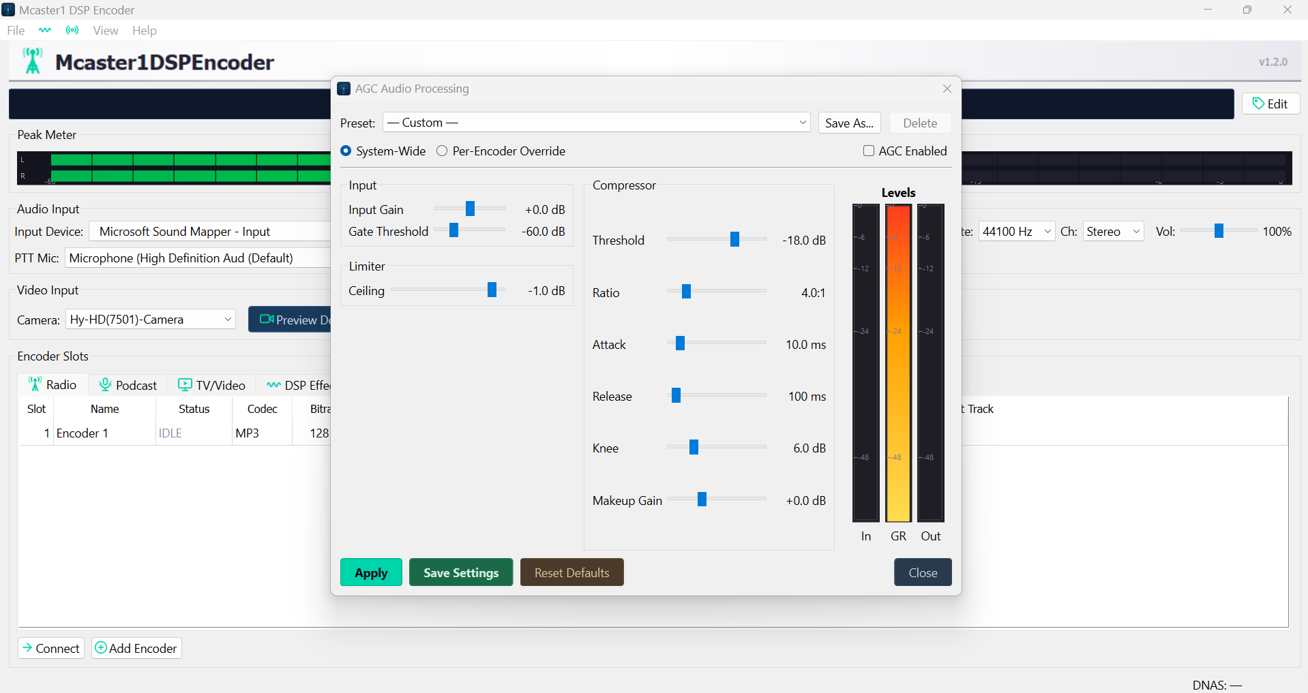This screenshot has height=693, width=1308.
Task: Click the Radio tab antenna icon
Action: click(x=34, y=384)
